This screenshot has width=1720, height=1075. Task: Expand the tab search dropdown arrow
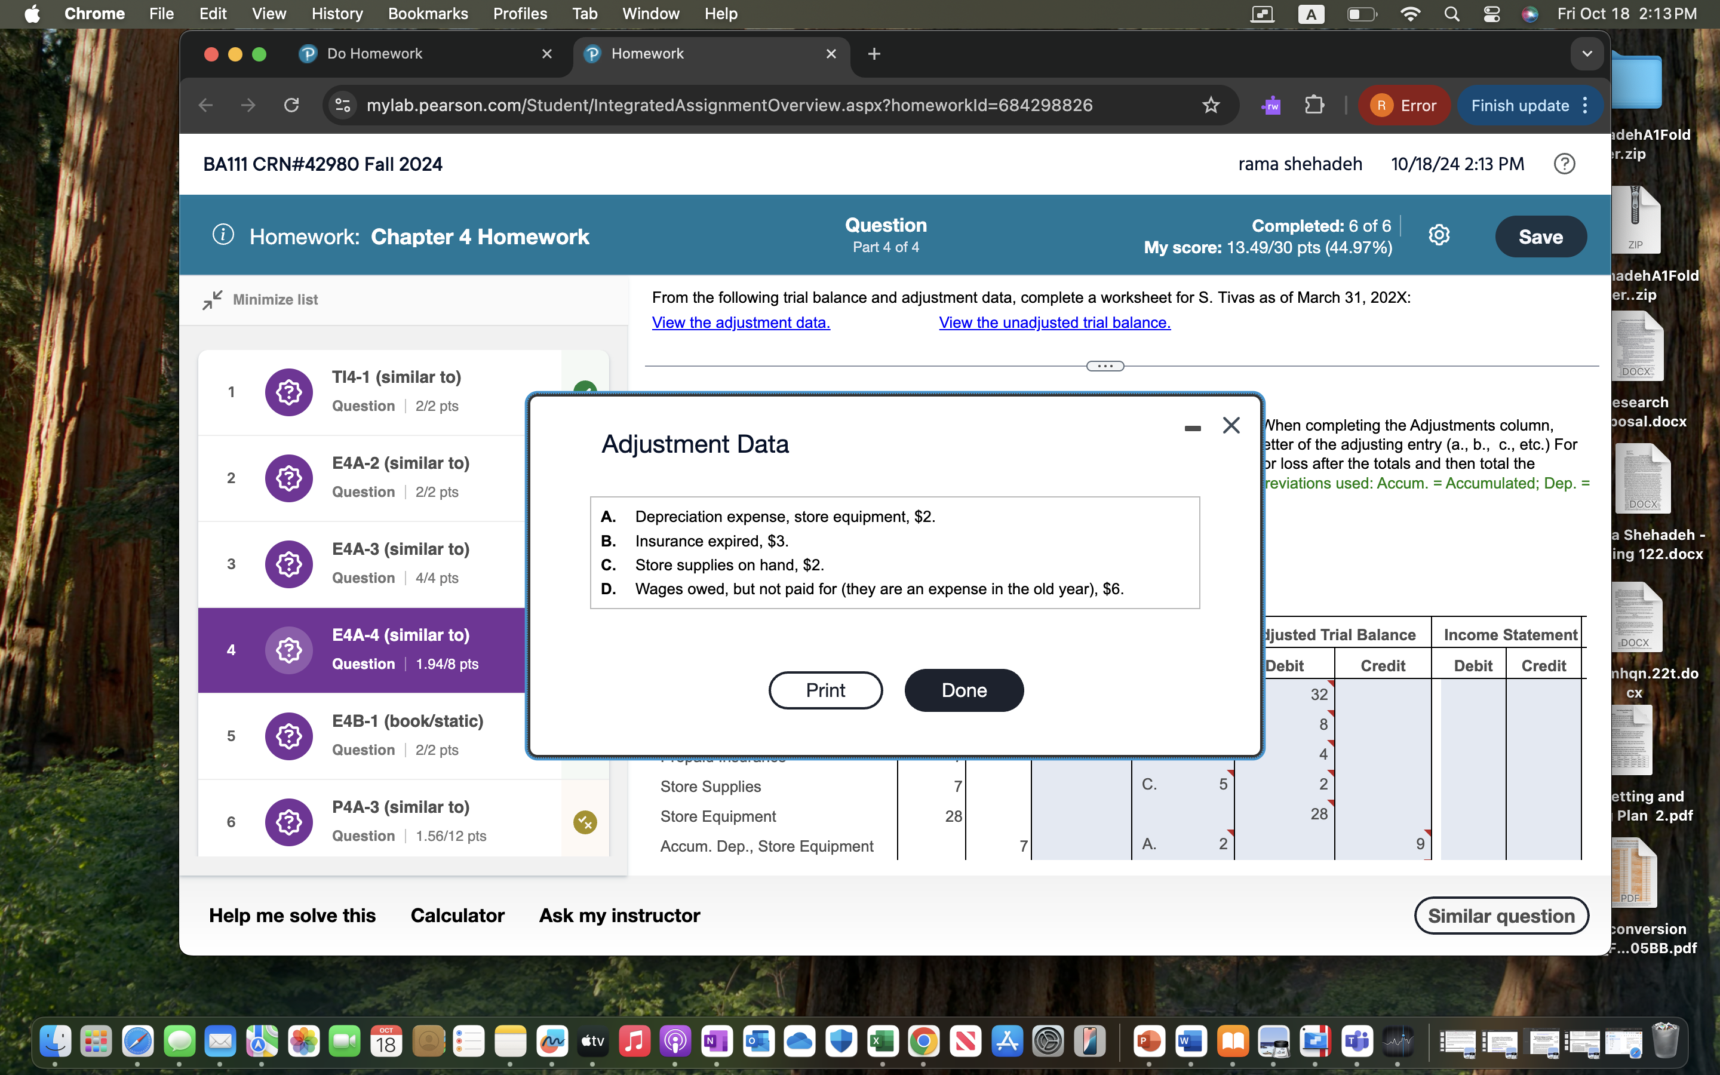[x=1586, y=54]
